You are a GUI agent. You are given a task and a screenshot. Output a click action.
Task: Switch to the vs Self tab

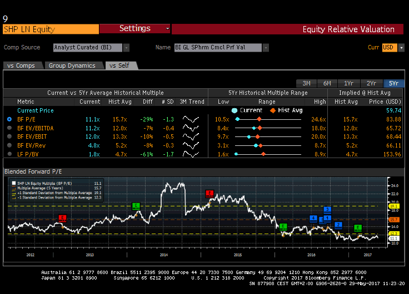(x=121, y=65)
